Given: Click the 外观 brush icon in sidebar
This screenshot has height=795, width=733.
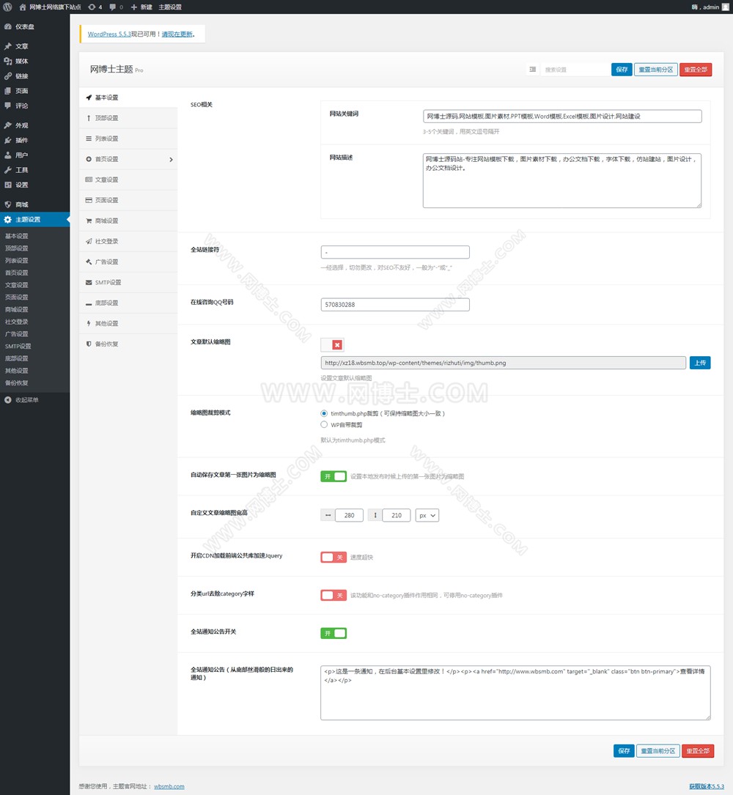Looking at the screenshot, I should (7, 125).
